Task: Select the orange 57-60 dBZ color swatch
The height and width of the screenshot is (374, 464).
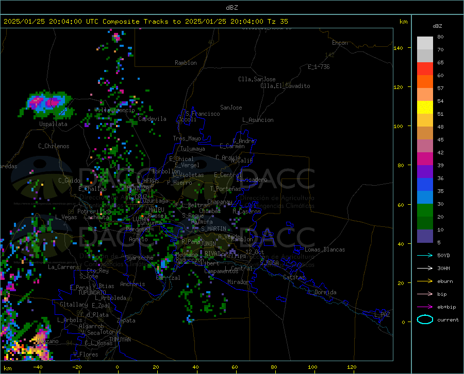Action: (425, 82)
